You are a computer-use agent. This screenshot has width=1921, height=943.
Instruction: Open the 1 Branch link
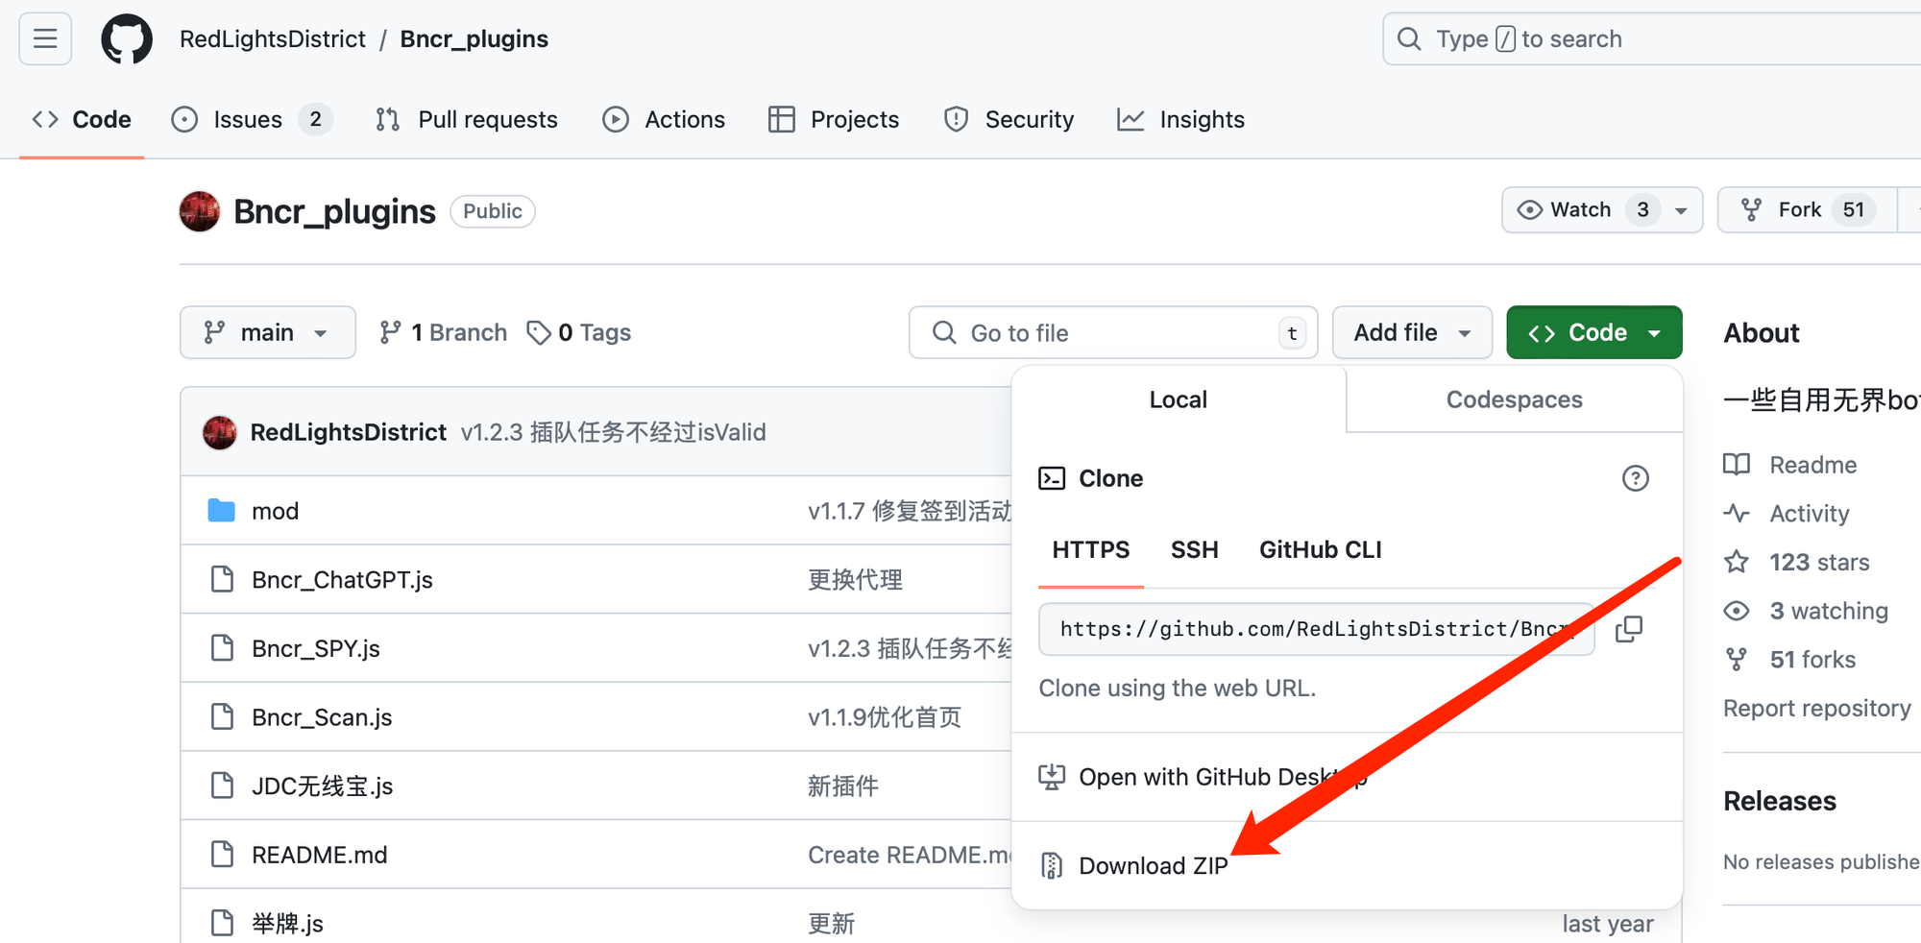pyautogui.click(x=444, y=332)
